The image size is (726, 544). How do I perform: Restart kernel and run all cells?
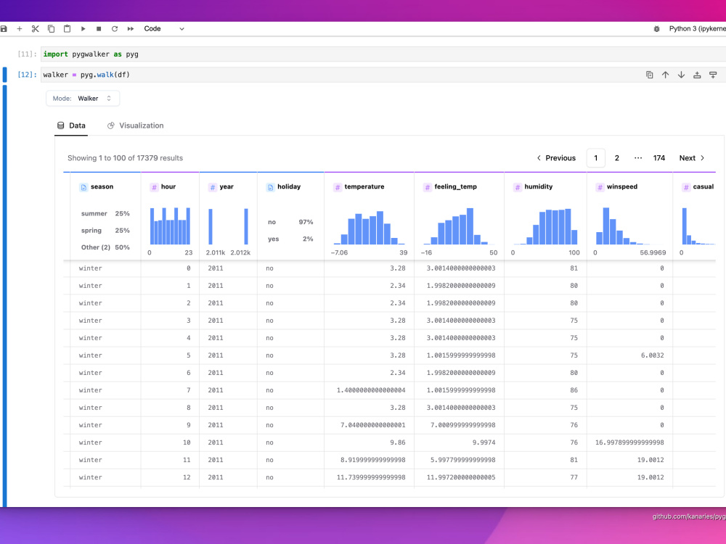click(x=131, y=29)
